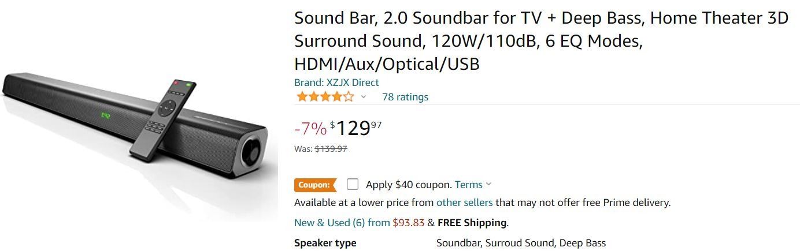Image resolution: width=800 pixels, height=251 pixels.
Task: Click the Speaker type label
Action: (325, 243)
